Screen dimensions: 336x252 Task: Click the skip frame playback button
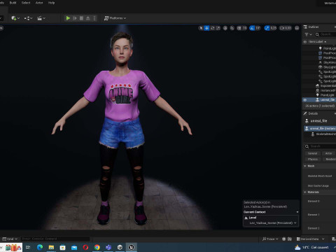coord(75,18)
